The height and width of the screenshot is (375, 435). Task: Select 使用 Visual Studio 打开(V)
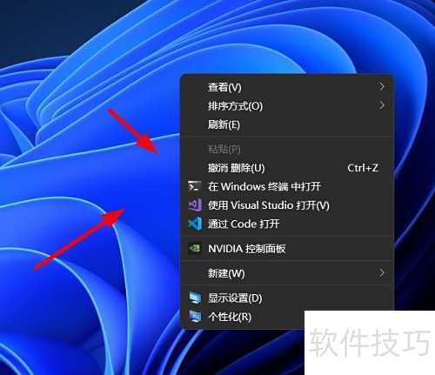click(x=286, y=205)
